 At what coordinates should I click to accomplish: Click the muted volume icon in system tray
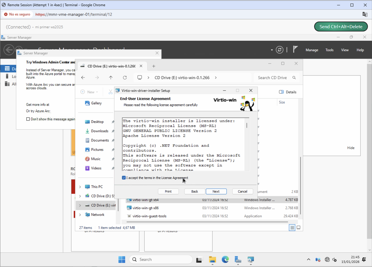pos(334,259)
